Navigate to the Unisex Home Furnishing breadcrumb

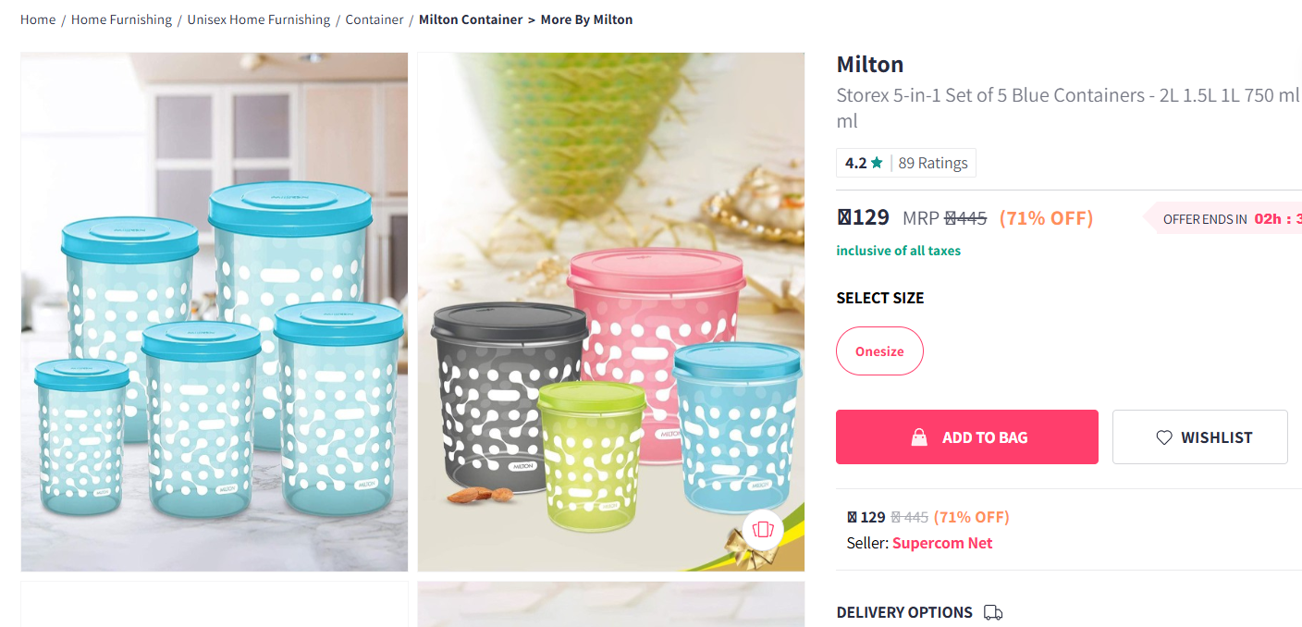258,19
